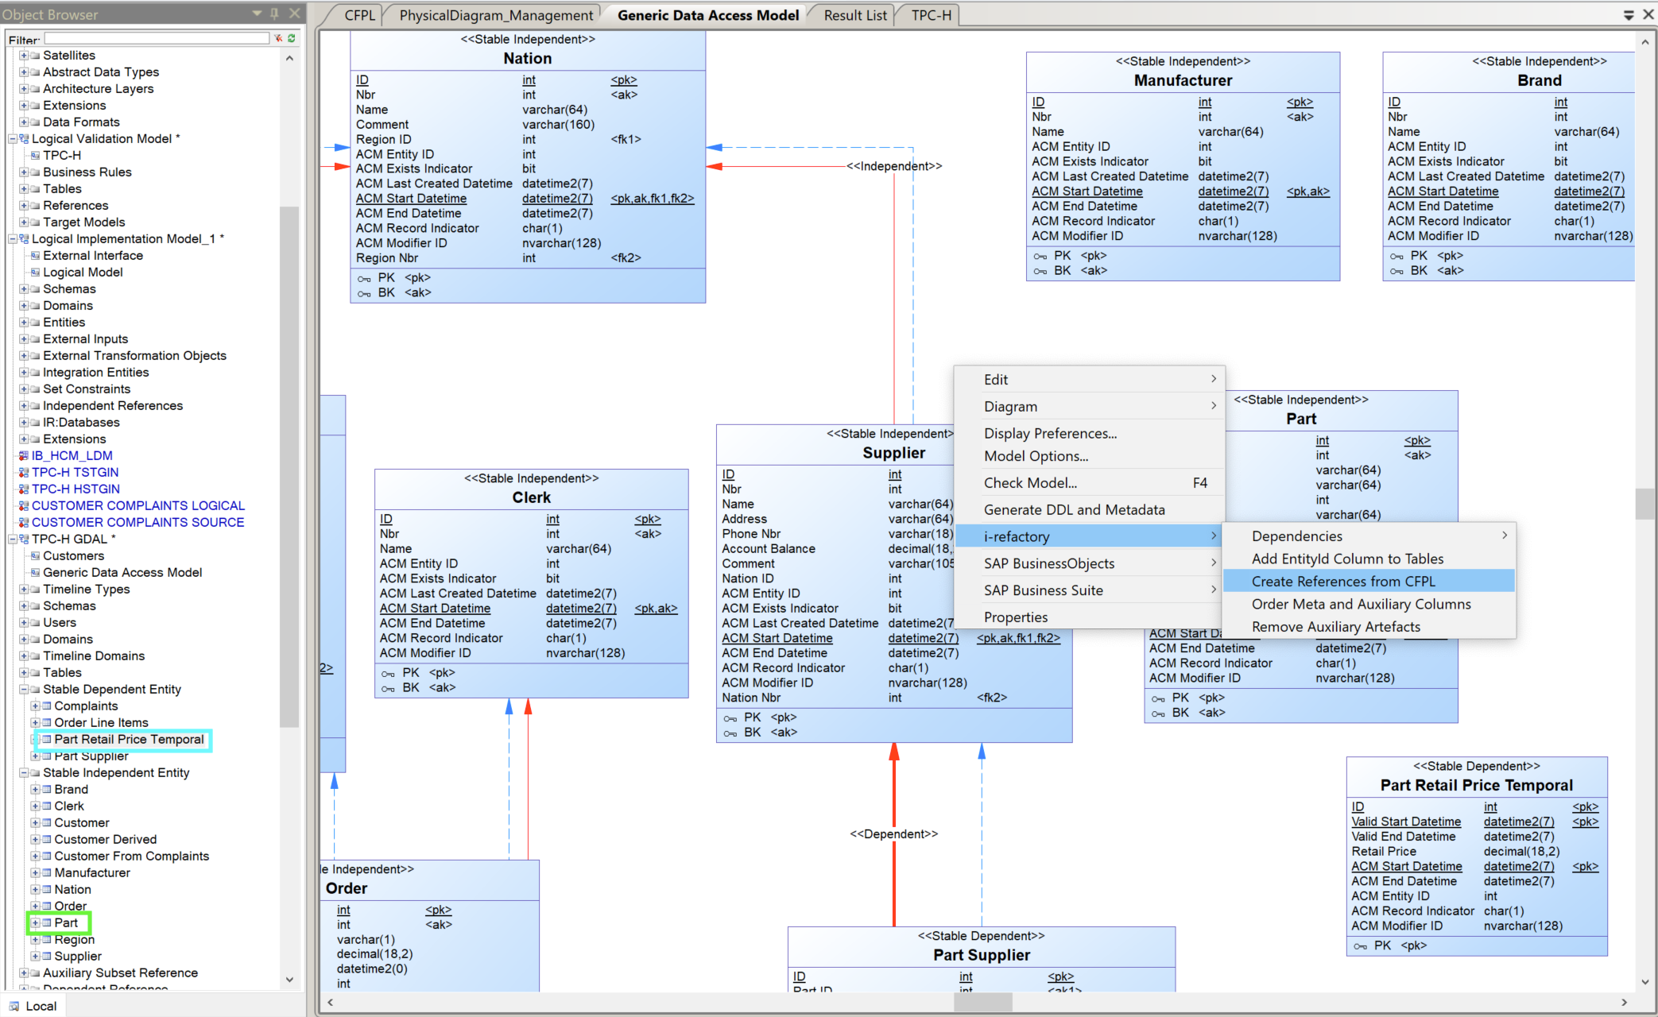Click the Nation table icon in tree

(x=46, y=890)
